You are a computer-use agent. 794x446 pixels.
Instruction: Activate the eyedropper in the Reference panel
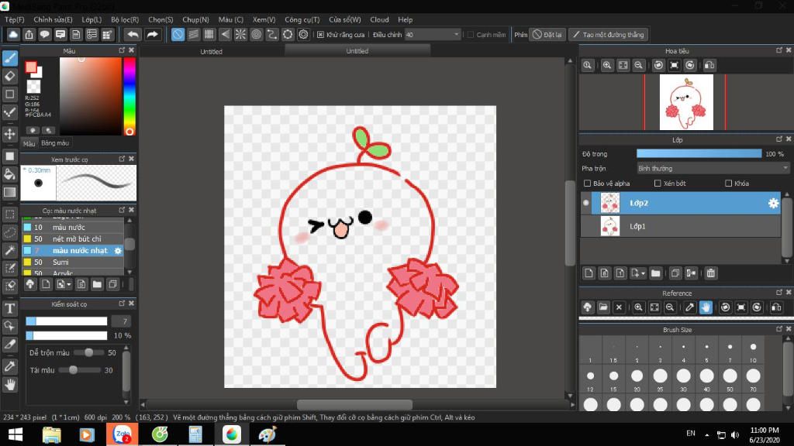[x=689, y=307]
